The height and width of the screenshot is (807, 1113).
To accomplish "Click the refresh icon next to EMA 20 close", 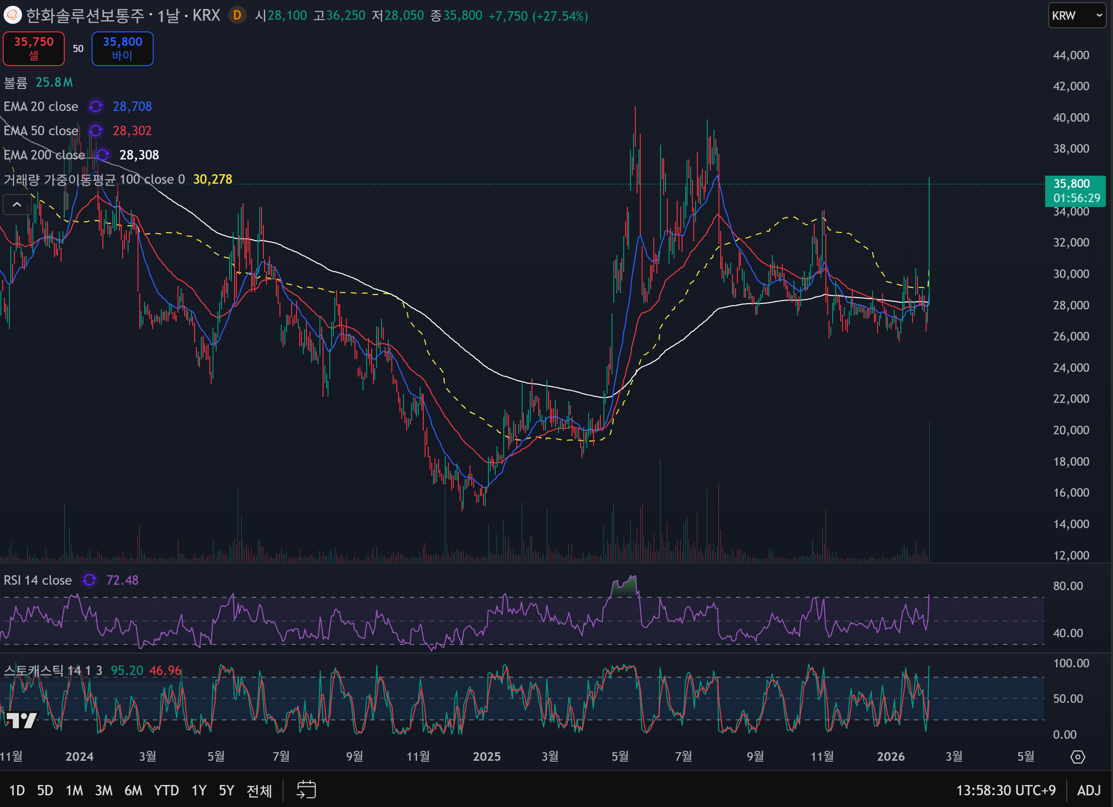I will pos(96,106).
